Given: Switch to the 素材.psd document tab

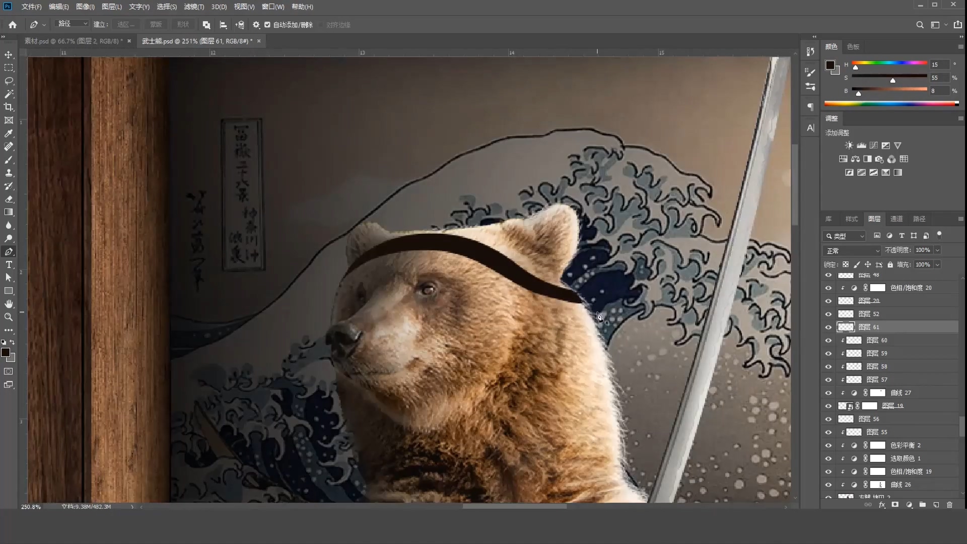Looking at the screenshot, I should point(74,41).
